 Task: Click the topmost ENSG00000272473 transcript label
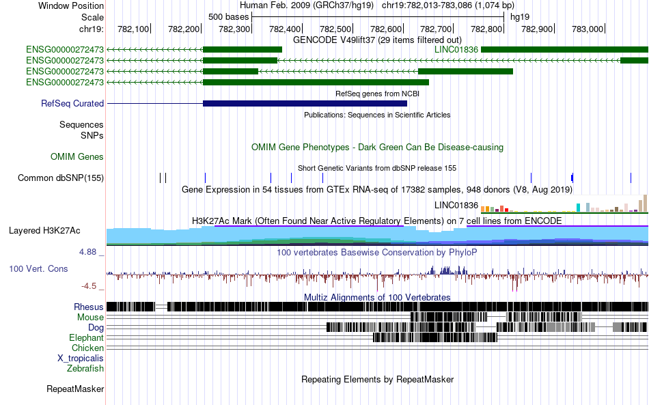click(65, 50)
